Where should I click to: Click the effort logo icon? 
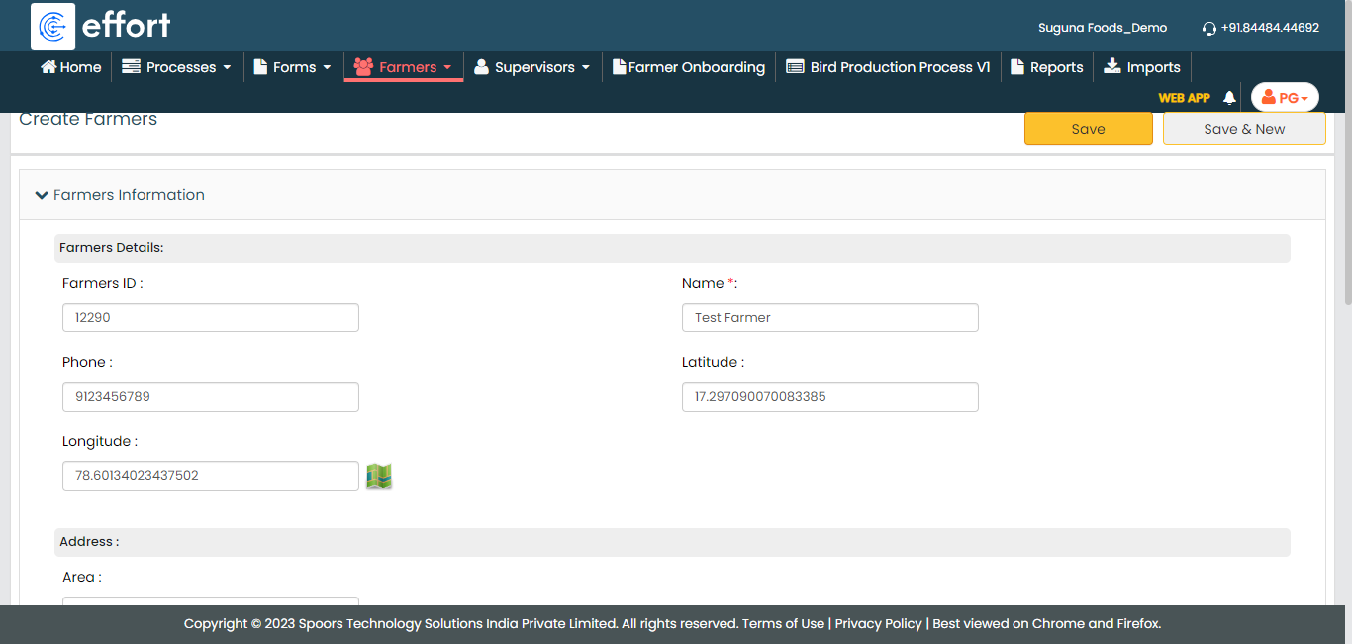(x=52, y=27)
